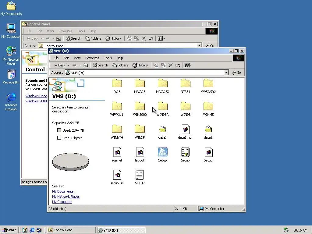Select the data1.hdr file

click(186, 132)
